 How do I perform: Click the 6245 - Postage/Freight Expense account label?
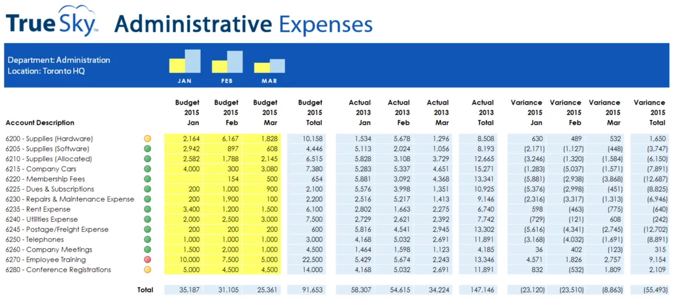click(57, 230)
